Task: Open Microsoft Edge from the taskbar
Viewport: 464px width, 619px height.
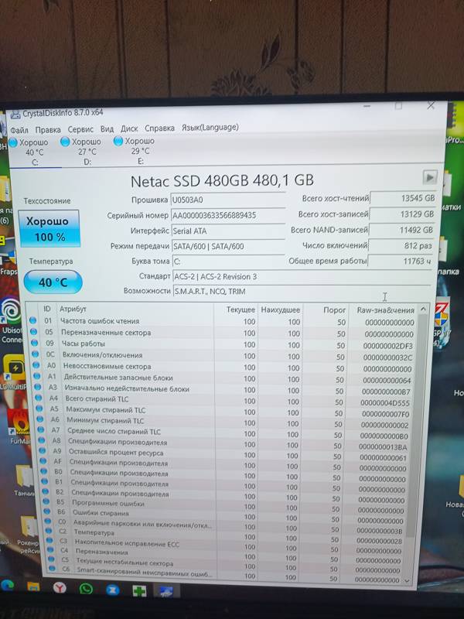Action: pyautogui.click(x=7, y=586)
